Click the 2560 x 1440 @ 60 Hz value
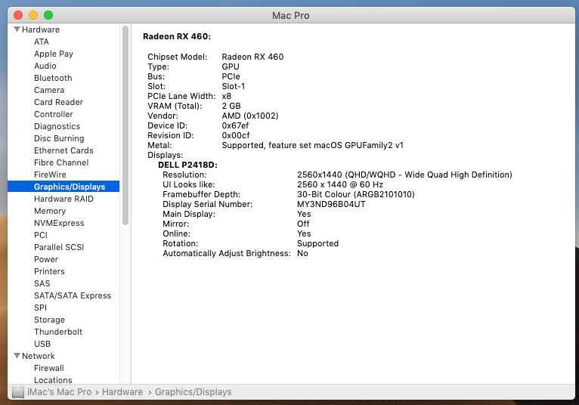 pyautogui.click(x=339, y=184)
